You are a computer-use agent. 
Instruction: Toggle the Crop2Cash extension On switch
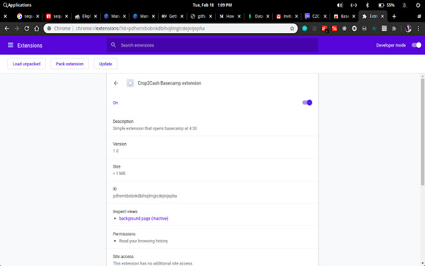tap(307, 102)
